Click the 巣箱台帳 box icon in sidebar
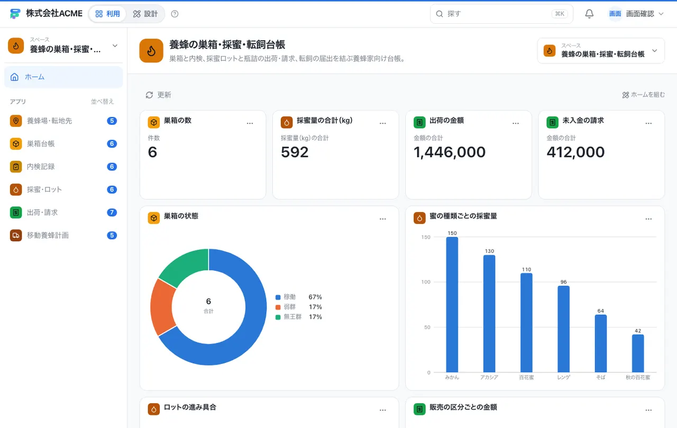This screenshot has width=677, height=428. tap(16, 143)
